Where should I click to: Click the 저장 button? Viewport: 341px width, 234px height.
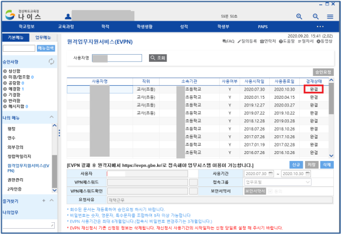tap(312, 165)
